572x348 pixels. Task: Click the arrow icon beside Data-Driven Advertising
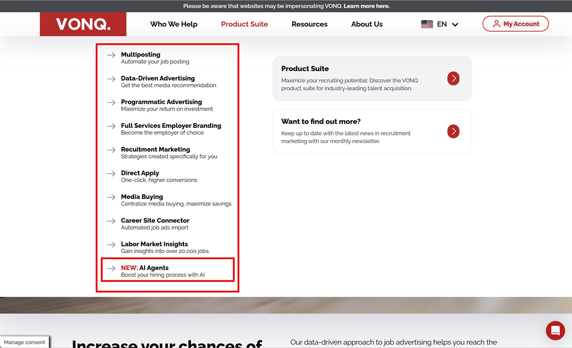coord(111,79)
